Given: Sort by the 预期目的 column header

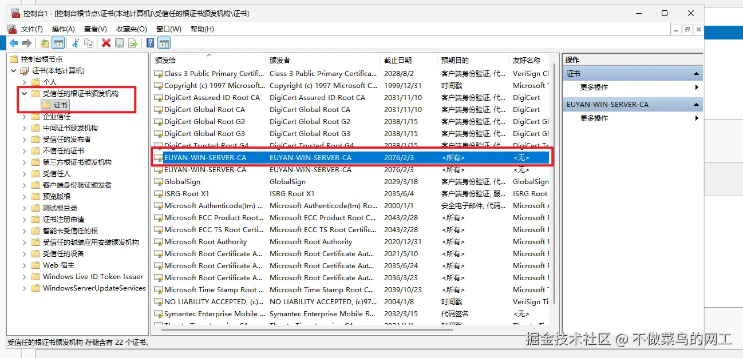Looking at the screenshot, I should [x=473, y=60].
